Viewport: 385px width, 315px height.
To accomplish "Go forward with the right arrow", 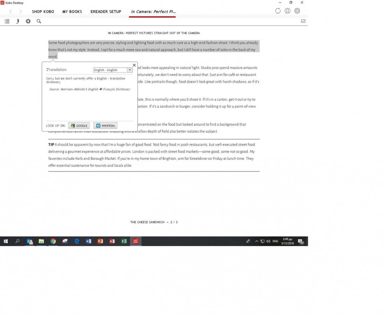I will click(20, 12).
